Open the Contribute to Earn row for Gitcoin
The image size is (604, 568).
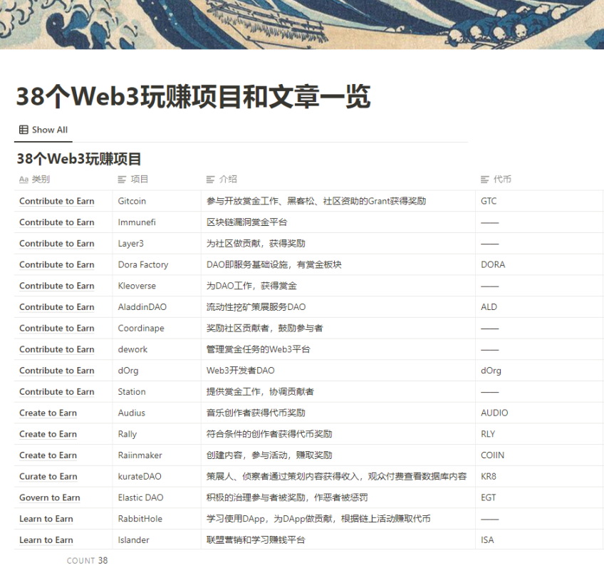pos(56,202)
